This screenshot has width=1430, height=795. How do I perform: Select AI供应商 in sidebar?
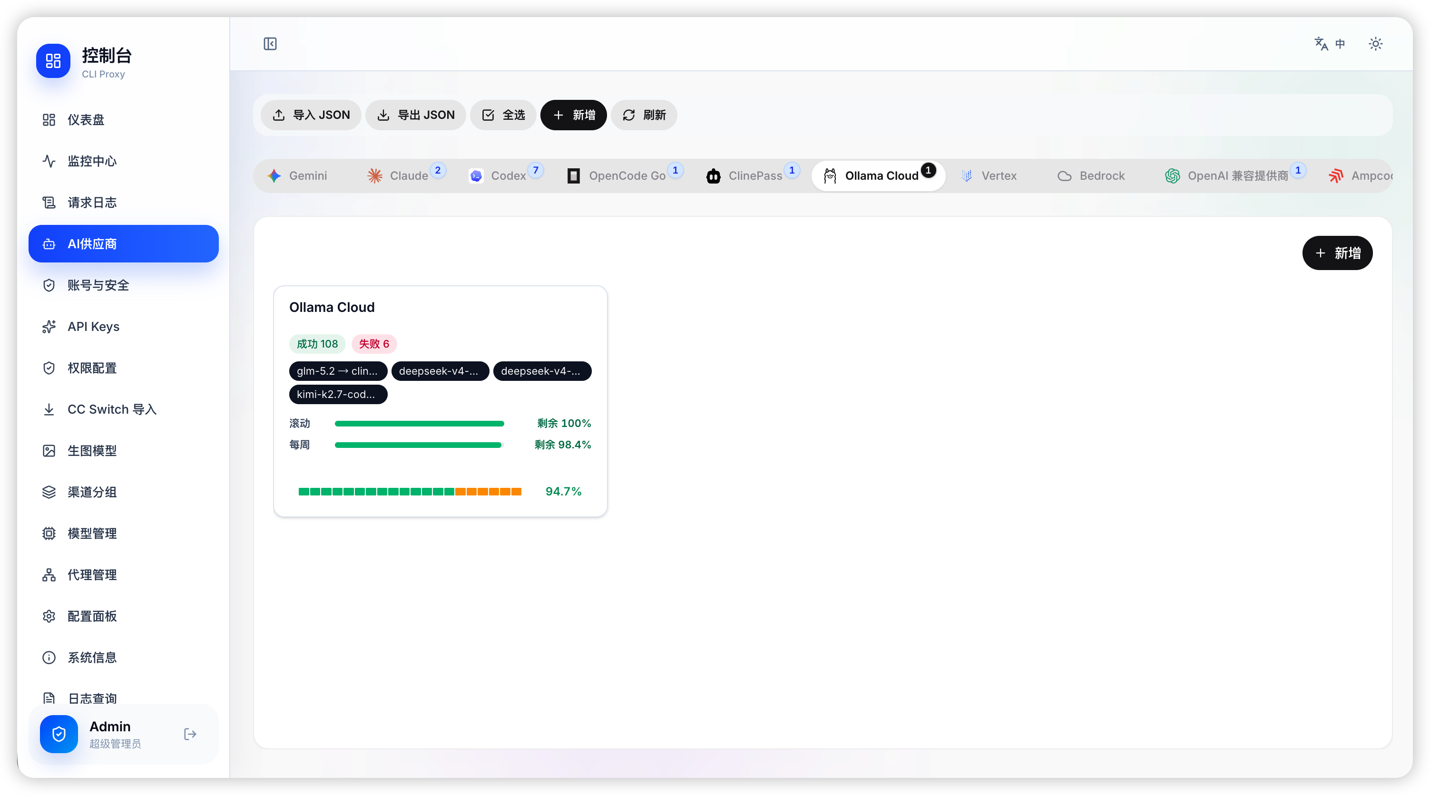(123, 243)
